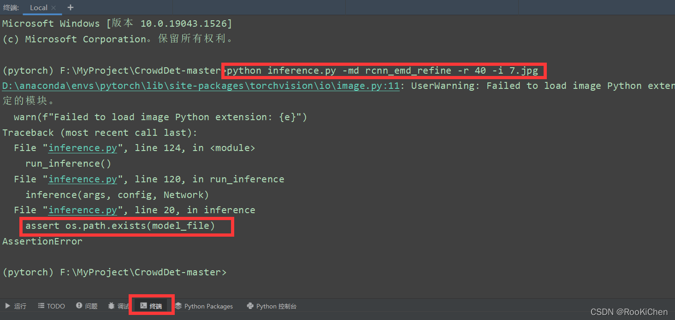Open inference.py link at line 124

pyautogui.click(x=83, y=148)
